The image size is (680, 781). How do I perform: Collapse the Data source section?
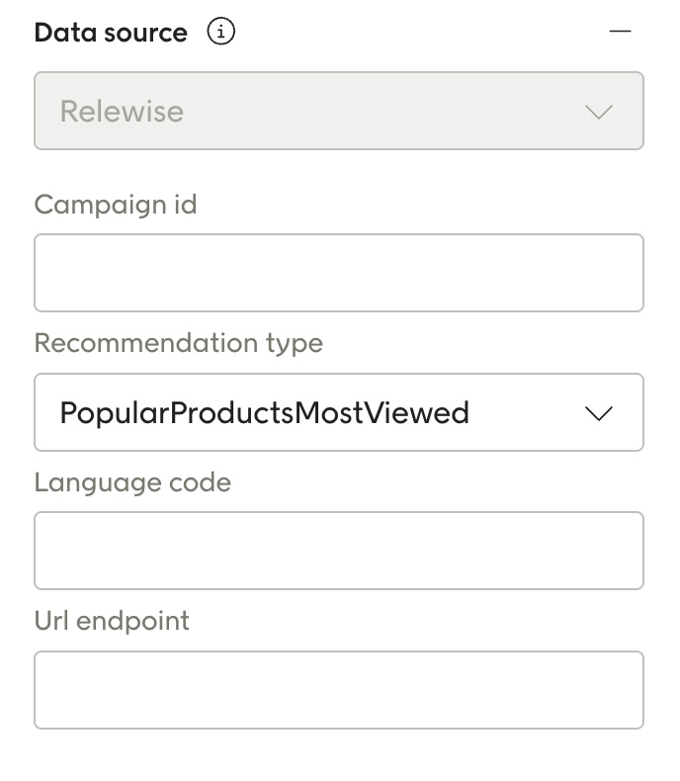(620, 33)
